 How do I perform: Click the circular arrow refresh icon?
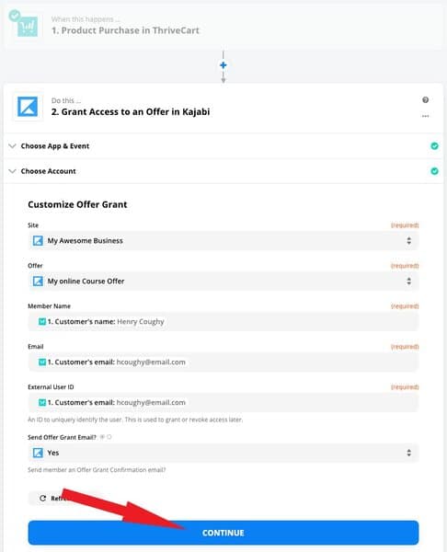click(42, 498)
